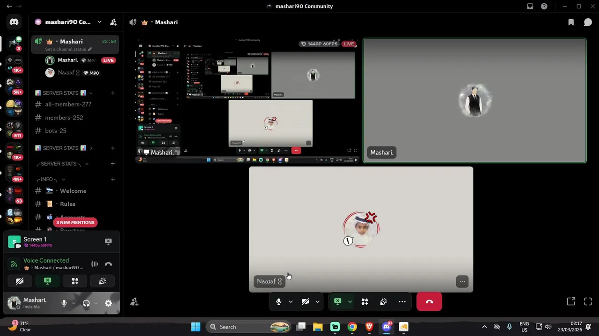The height and width of the screenshot is (336, 599).
Task: Expand the second SERVER STATS category
Action: (63, 148)
